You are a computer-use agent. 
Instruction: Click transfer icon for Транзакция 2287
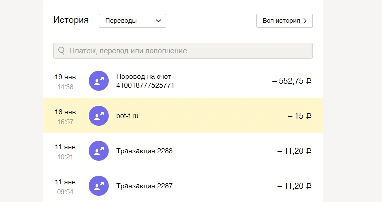point(99,186)
